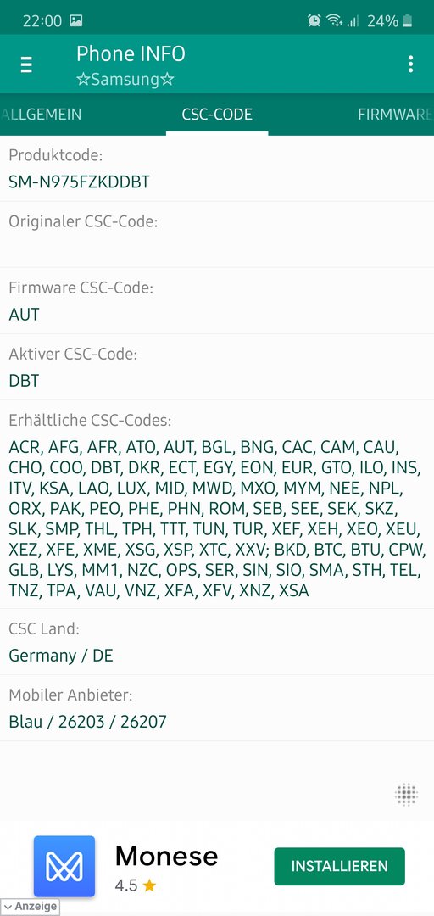Image resolution: width=434 pixels, height=916 pixels.
Task: Tap the image notification icon in status bar
Action: [76, 21]
